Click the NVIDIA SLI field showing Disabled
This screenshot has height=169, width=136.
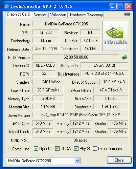[x=81, y=140]
